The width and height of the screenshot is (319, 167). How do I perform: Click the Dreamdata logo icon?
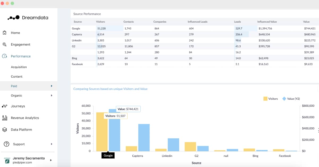(14, 18)
